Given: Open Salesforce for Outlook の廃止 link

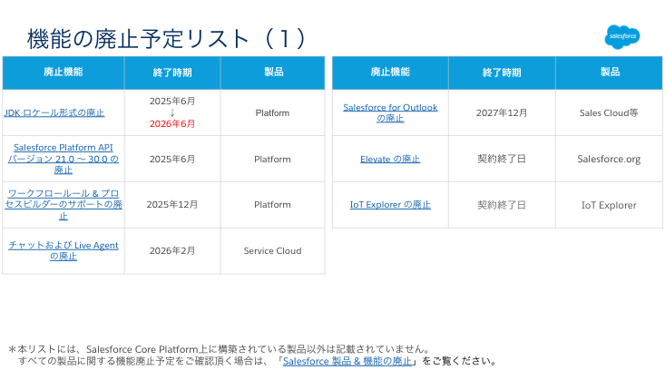Looking at the screenshot, I should point(390,112).
